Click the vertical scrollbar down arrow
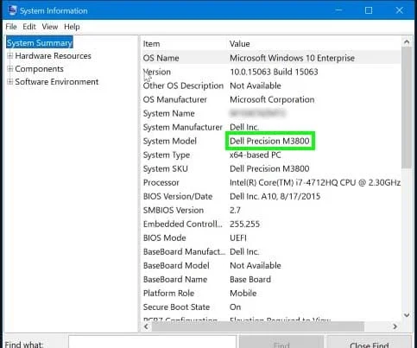The image size is (417, 348). [x=407, y=315]
